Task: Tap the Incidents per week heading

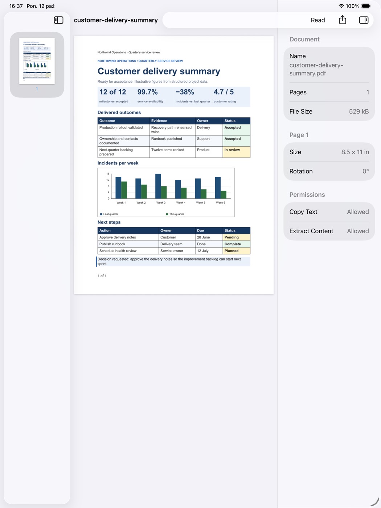Action: (x=118, y=163)
